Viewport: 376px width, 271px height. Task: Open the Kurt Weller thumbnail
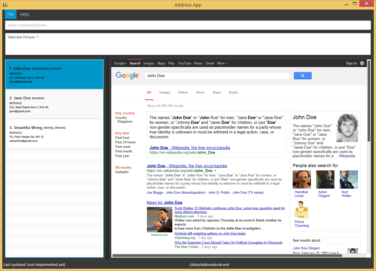pyautogui.click(x=349, y=179)
